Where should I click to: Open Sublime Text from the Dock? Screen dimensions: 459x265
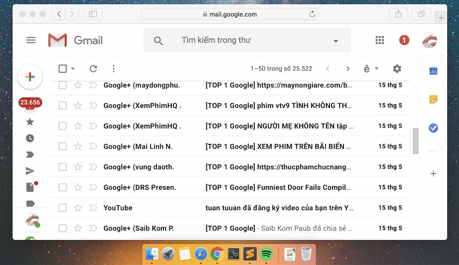pos(250,254)
